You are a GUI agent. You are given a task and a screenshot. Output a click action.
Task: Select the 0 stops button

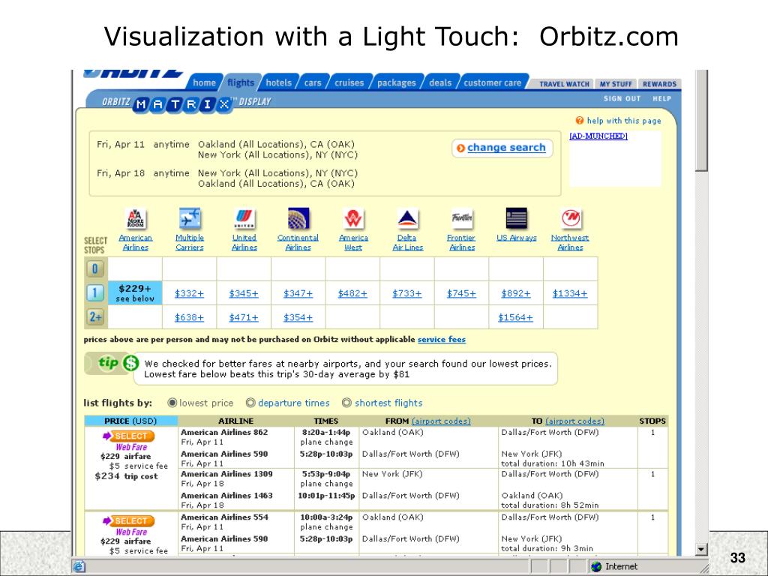point(95,269)
